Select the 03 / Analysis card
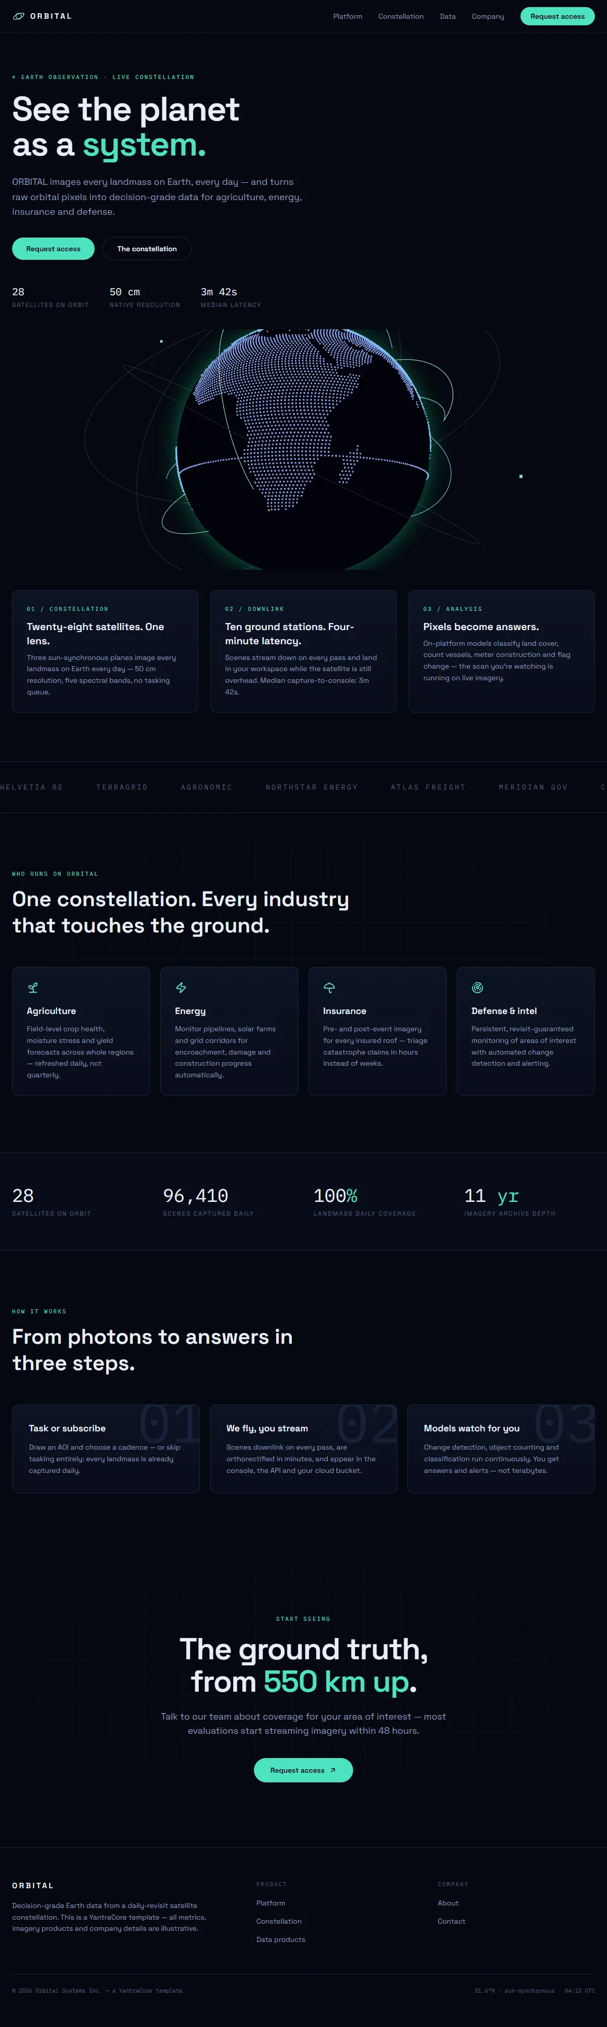 point(502,651)
